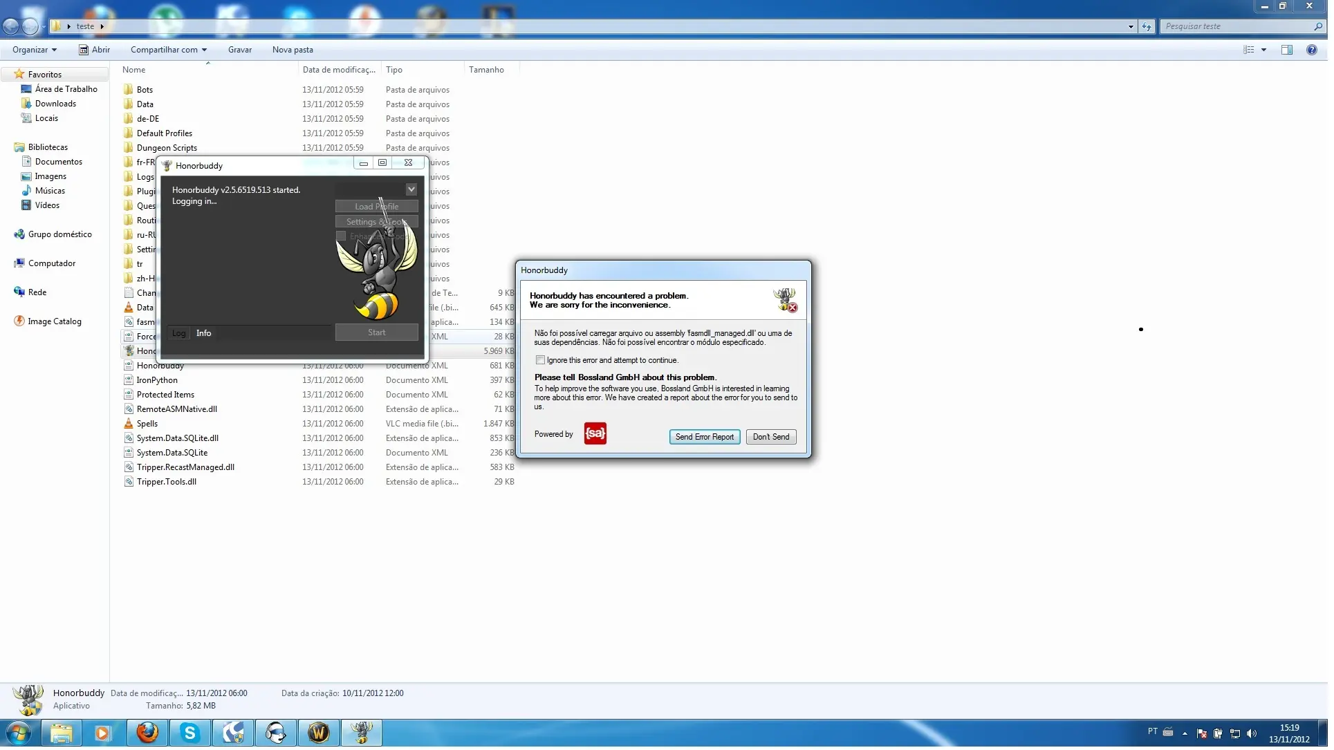
Task: Click Gravar in Explorer toolbar
Action: pos(241,50)
